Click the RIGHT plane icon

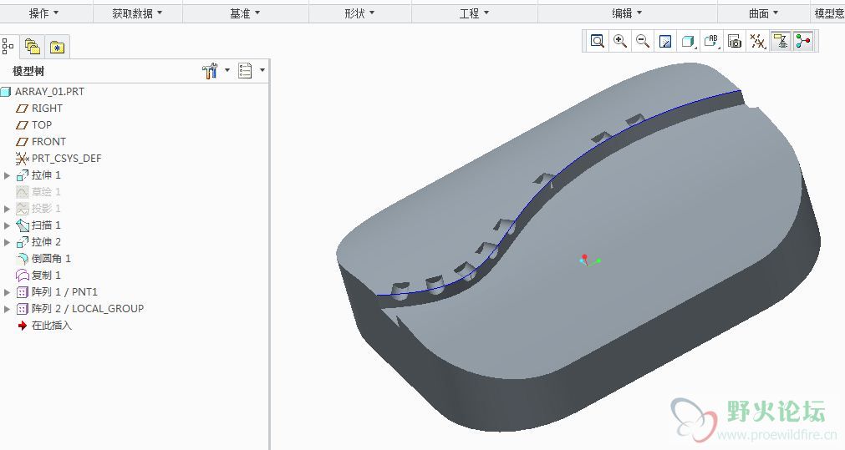point(22,109)
